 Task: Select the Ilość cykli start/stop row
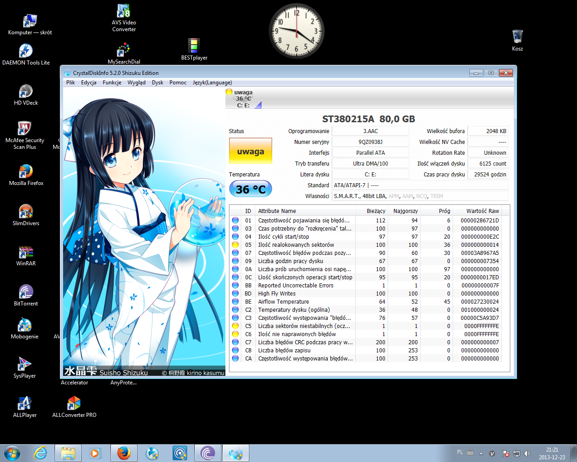tap(366, 237)
